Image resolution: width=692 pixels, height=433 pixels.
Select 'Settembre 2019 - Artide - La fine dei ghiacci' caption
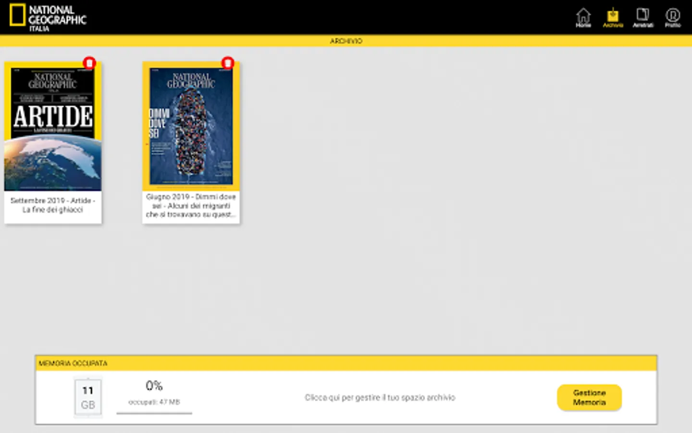[x=53, y=205]
